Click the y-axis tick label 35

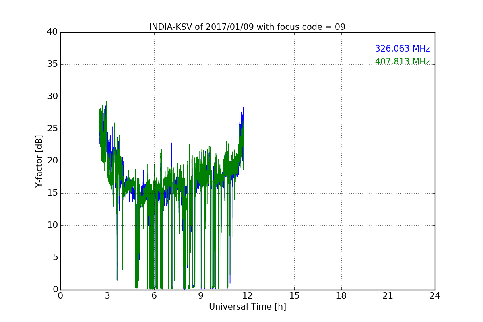pos(52,64)
